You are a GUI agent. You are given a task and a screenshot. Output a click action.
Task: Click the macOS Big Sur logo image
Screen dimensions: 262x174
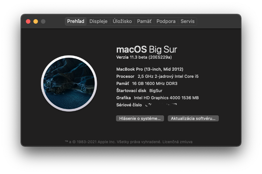pos(69,83)
